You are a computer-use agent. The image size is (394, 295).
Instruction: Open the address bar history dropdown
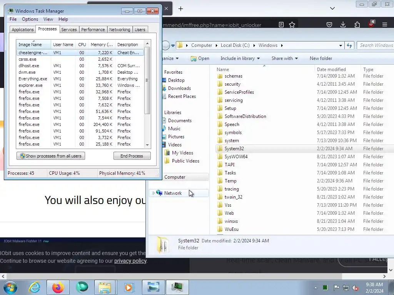(x=341, y=45)
